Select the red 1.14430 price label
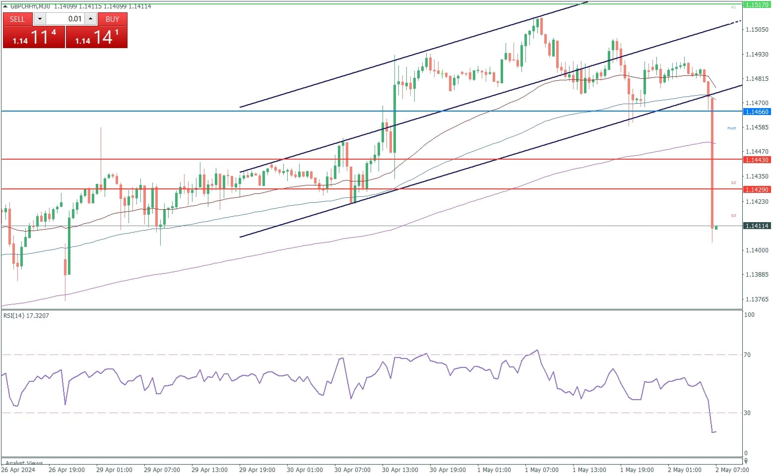This screenshot has width=774, height=476. point(757,160)
